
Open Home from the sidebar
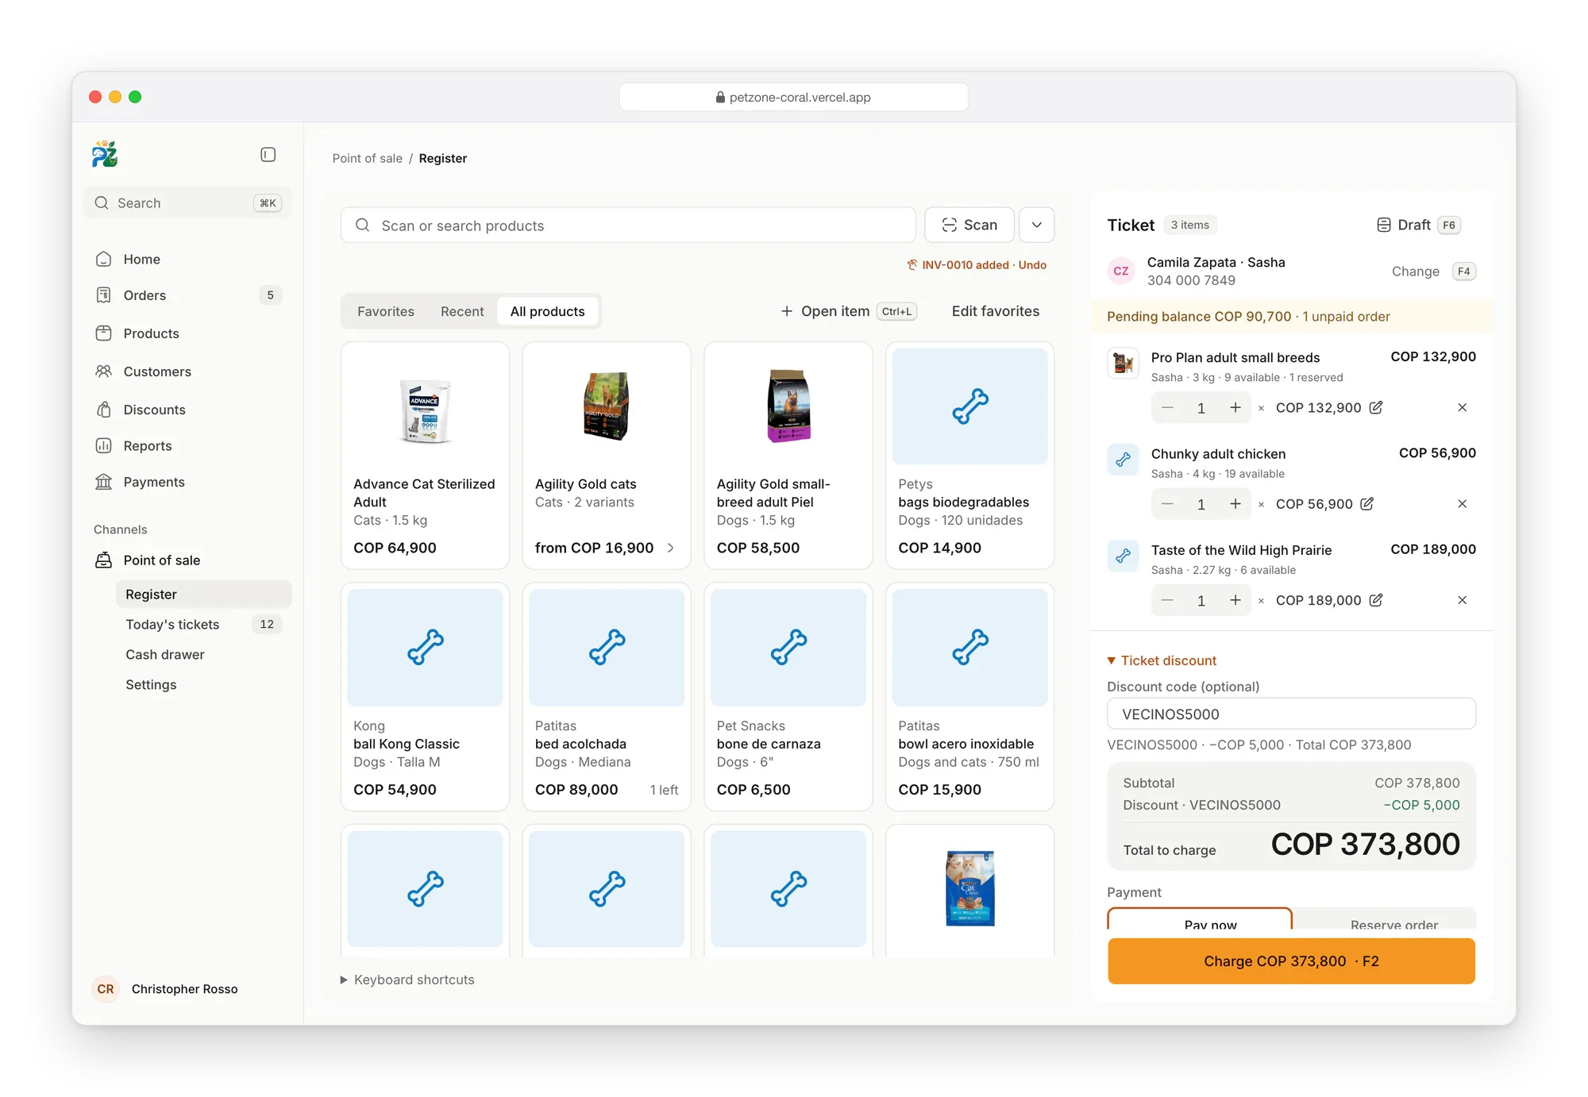(187, 259)
